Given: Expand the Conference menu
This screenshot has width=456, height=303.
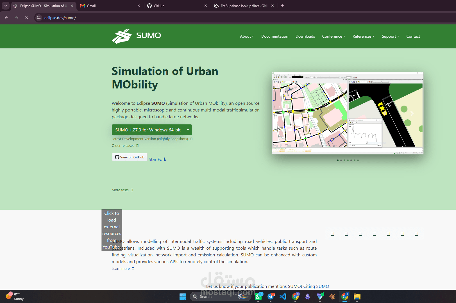Looking at the screenshot, I should pyautogui.click(x=334, y=36).
